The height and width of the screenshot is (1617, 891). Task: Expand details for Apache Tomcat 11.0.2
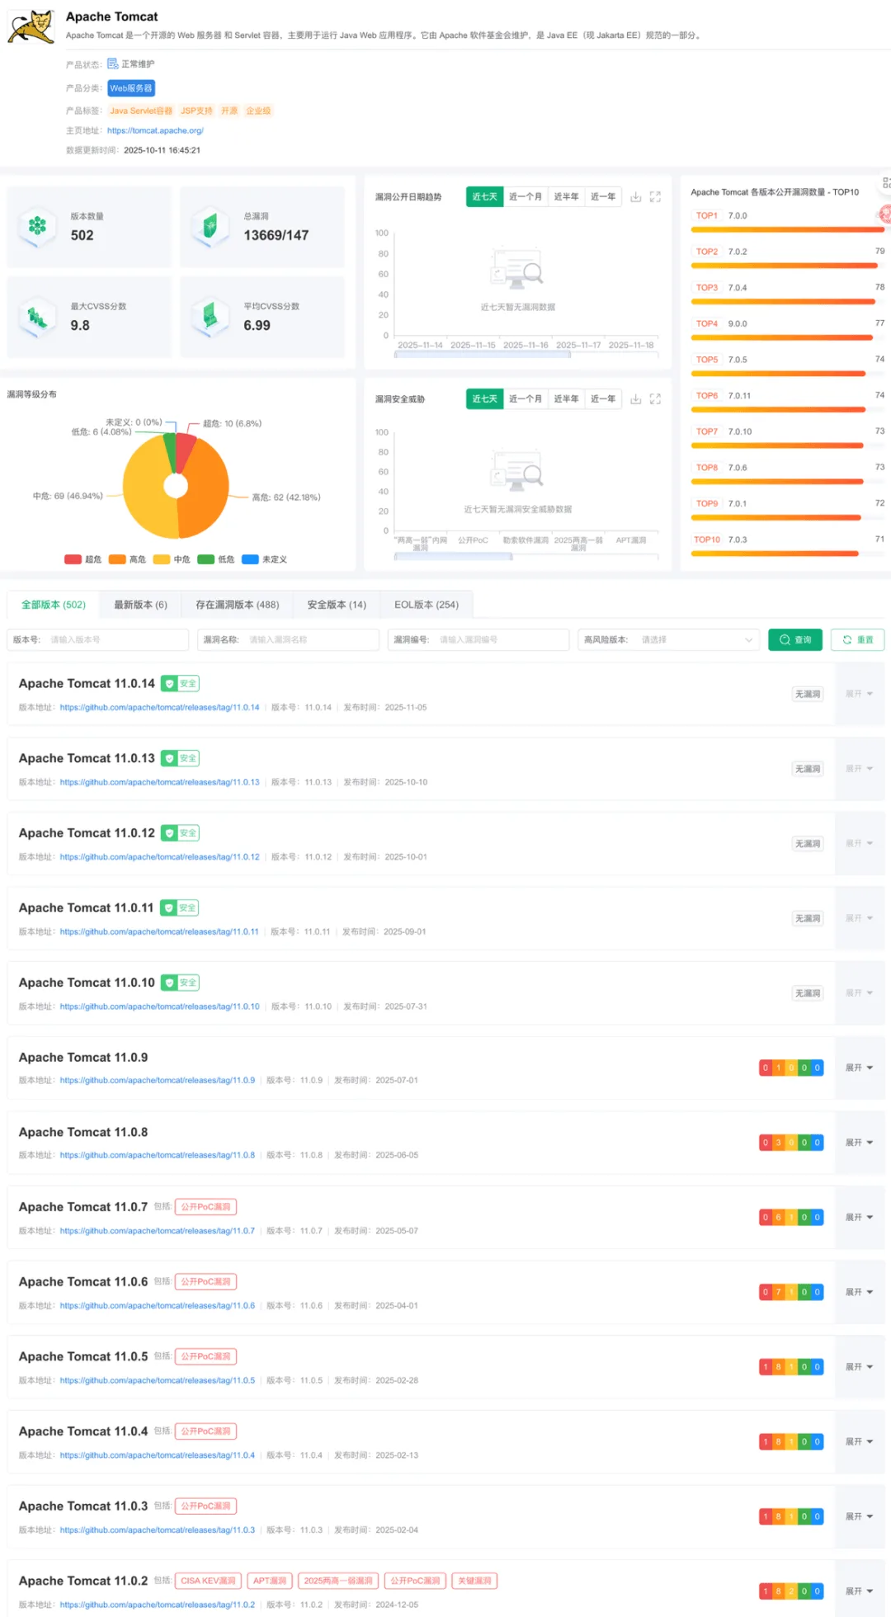[x=859, y=1591]
